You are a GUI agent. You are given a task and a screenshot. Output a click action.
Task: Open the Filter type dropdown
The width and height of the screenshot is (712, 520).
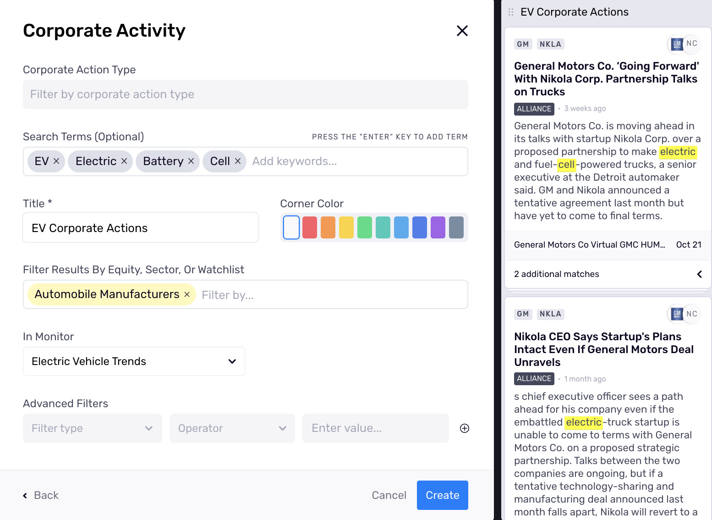(93, 428)
